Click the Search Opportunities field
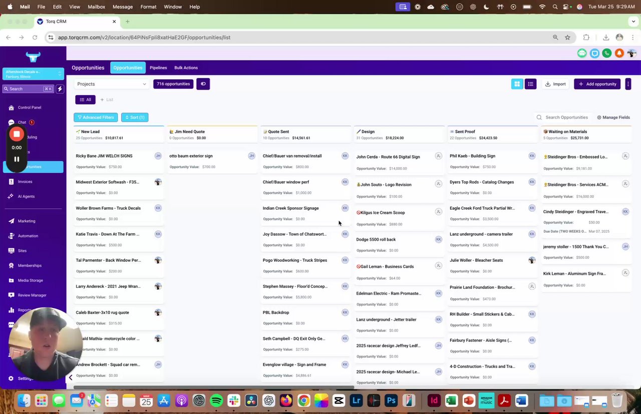641x414 pixels. 562,117
